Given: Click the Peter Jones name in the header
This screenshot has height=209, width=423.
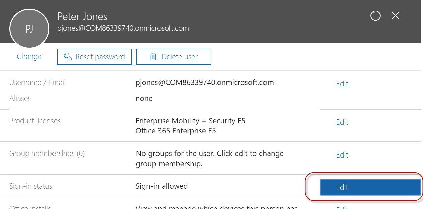Looking at the screenshot, I should 82,16.
